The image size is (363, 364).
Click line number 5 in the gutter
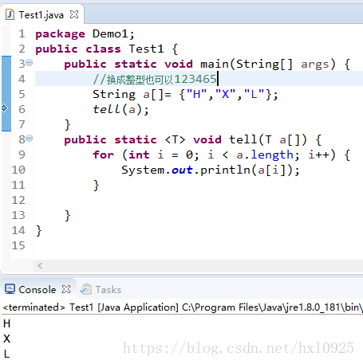[x=22, y=94]
